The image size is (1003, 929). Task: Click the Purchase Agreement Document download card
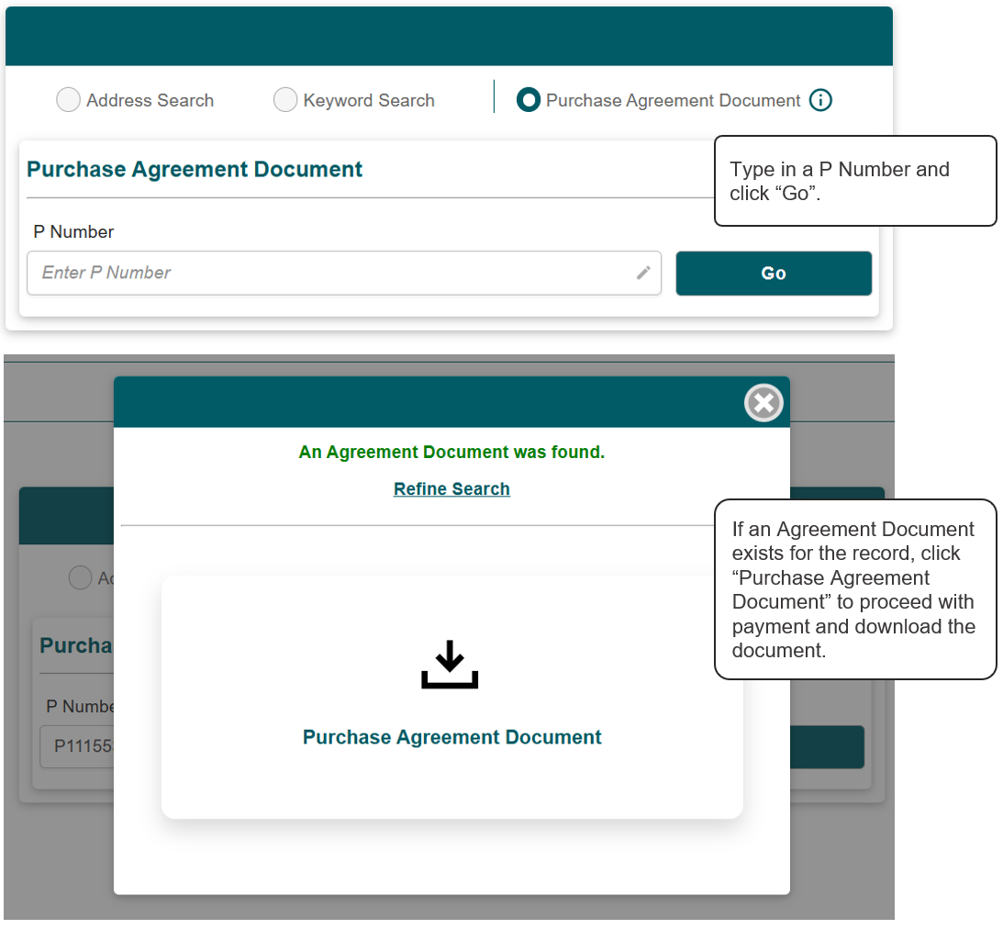pyautogui.click(x=451, y=696)
